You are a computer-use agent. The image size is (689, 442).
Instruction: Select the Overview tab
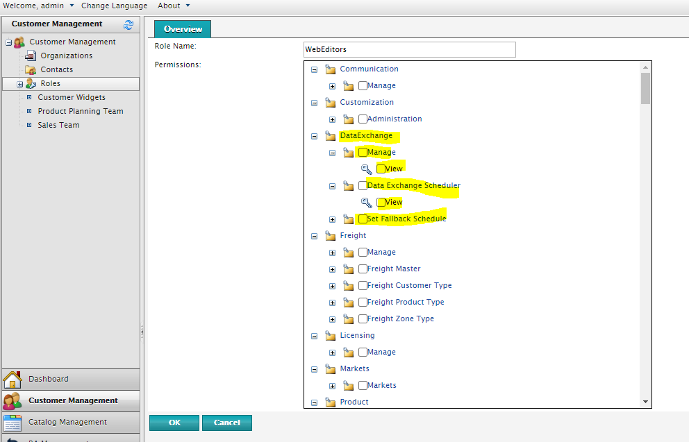[183, 29]
